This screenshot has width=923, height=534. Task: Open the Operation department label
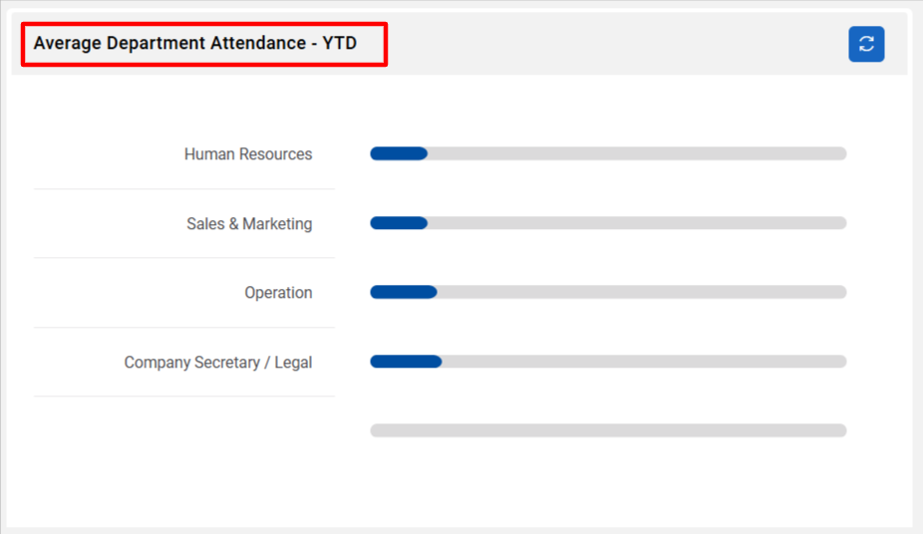(278, 292)
